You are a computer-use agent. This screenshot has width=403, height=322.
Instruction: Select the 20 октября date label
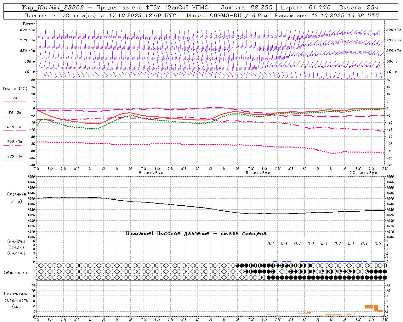(363, 173)
